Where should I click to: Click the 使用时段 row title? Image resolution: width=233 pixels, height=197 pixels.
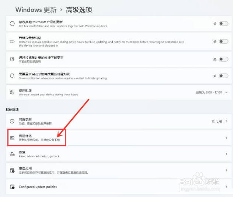(x=25, y=91)
